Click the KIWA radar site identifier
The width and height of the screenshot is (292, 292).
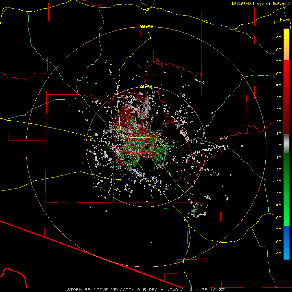tap(173, 290)
